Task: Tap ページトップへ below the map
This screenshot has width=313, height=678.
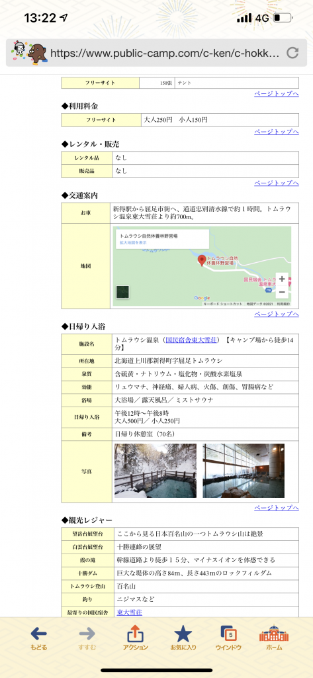Action: click(276, 314)
